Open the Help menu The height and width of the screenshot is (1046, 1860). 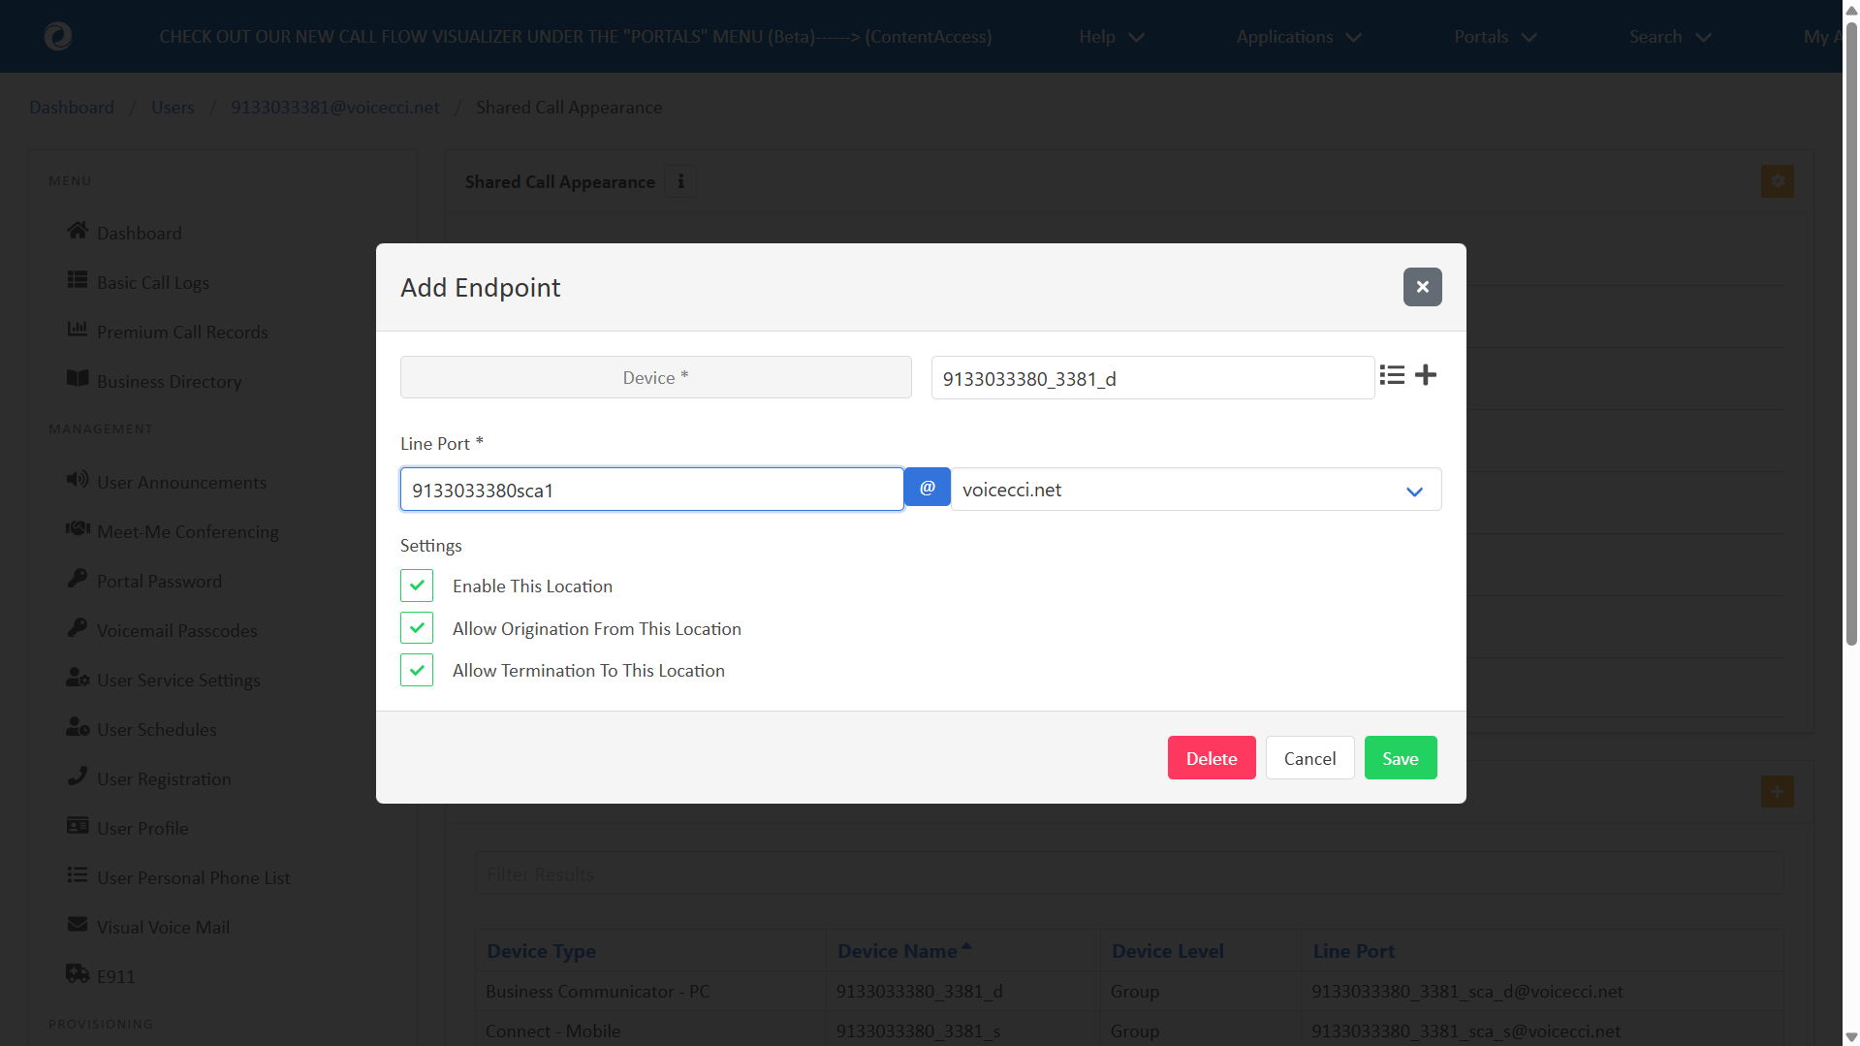[x=1111, y=37]
